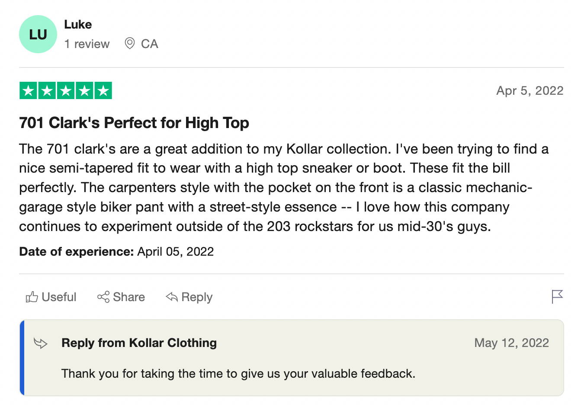Click 'Reply from Kollar Clothing' heading
The image size is (578, 411).
(x=139, y=343)
